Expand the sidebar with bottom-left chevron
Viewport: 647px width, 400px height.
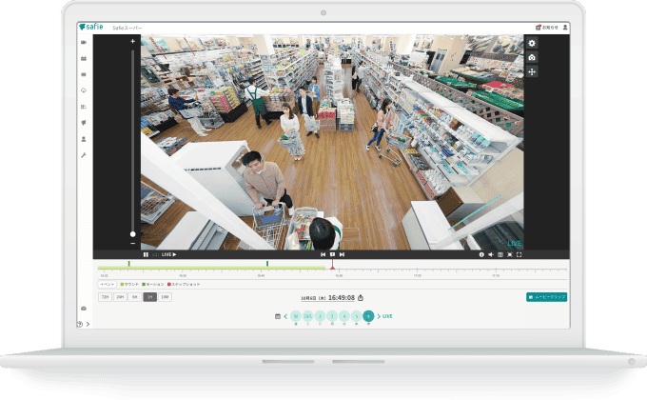click(x=88, y=325)
